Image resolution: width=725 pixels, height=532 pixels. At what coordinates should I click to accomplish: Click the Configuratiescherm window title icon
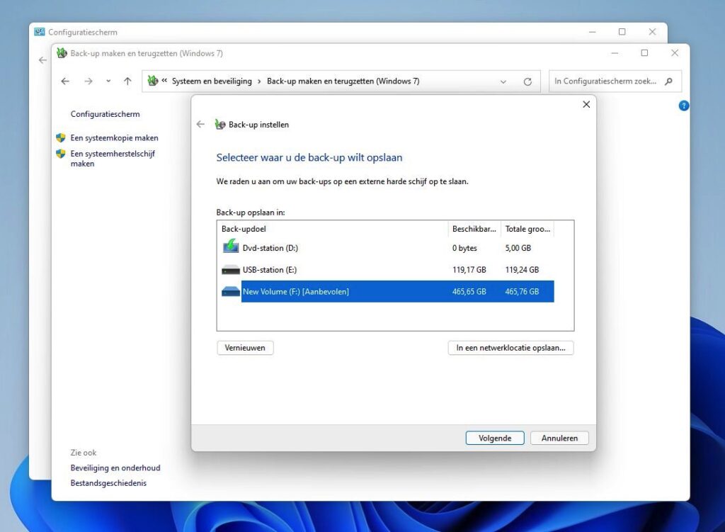[x=40, y=32]
